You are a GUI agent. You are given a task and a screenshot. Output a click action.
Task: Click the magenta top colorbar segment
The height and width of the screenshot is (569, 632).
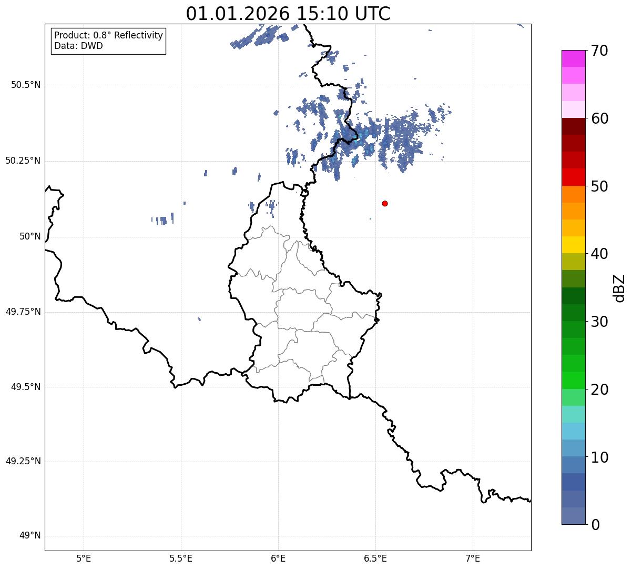coord(573,58)
